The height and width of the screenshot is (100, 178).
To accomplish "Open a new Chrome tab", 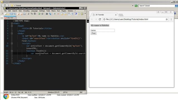I will point(121,15).
